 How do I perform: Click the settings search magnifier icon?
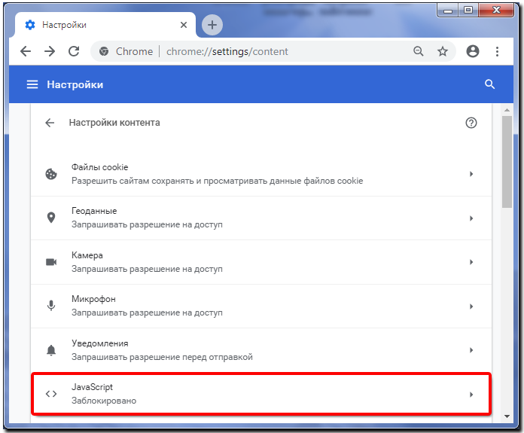(490, 84)
